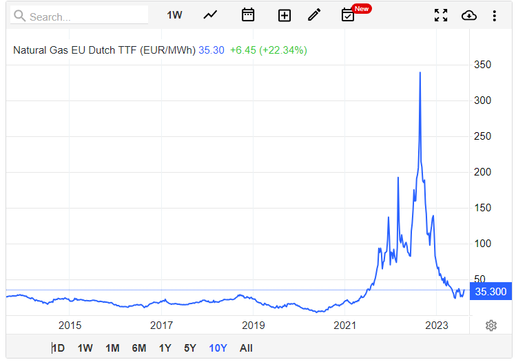Click the 2022 price peak on chart line
Image resolution: width=516 pixels, height=362 pixels.
point(420,73)
